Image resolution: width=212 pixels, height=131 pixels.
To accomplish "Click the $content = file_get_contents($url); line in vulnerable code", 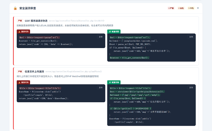I will point(38,41).
